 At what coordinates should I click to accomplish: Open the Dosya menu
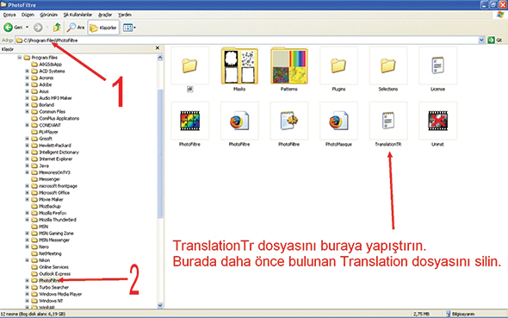[x=9, y=15]
